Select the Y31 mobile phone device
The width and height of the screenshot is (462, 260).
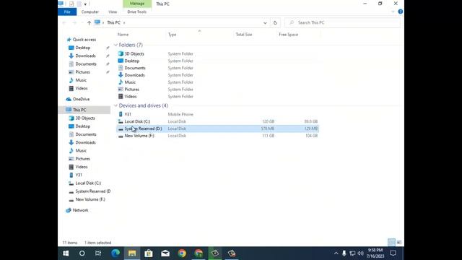pyautogui.click(x=128, y=114)
